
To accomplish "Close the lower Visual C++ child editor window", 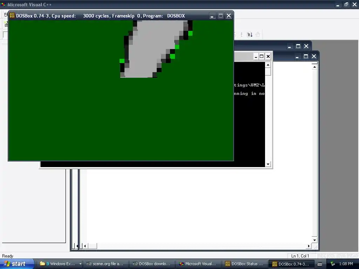I will click(314, 56).
